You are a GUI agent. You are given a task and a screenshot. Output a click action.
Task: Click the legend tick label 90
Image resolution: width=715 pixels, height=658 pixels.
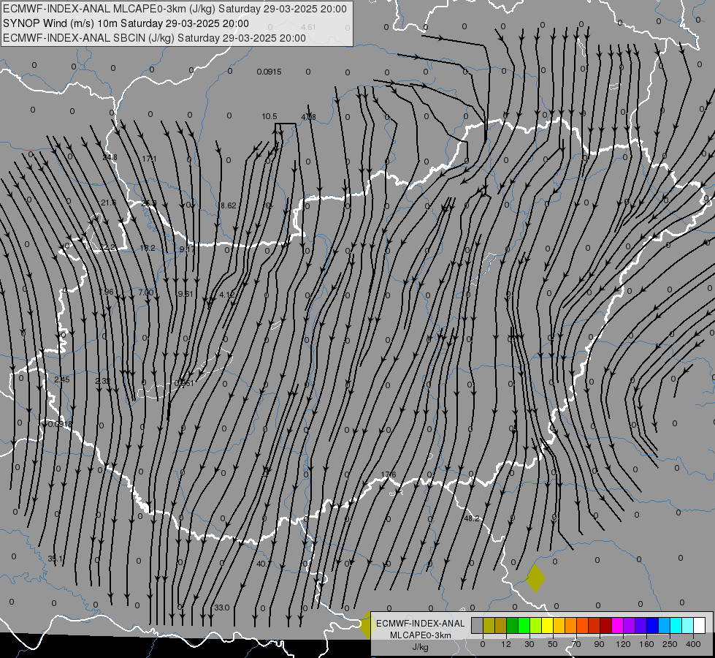(599, 644)
